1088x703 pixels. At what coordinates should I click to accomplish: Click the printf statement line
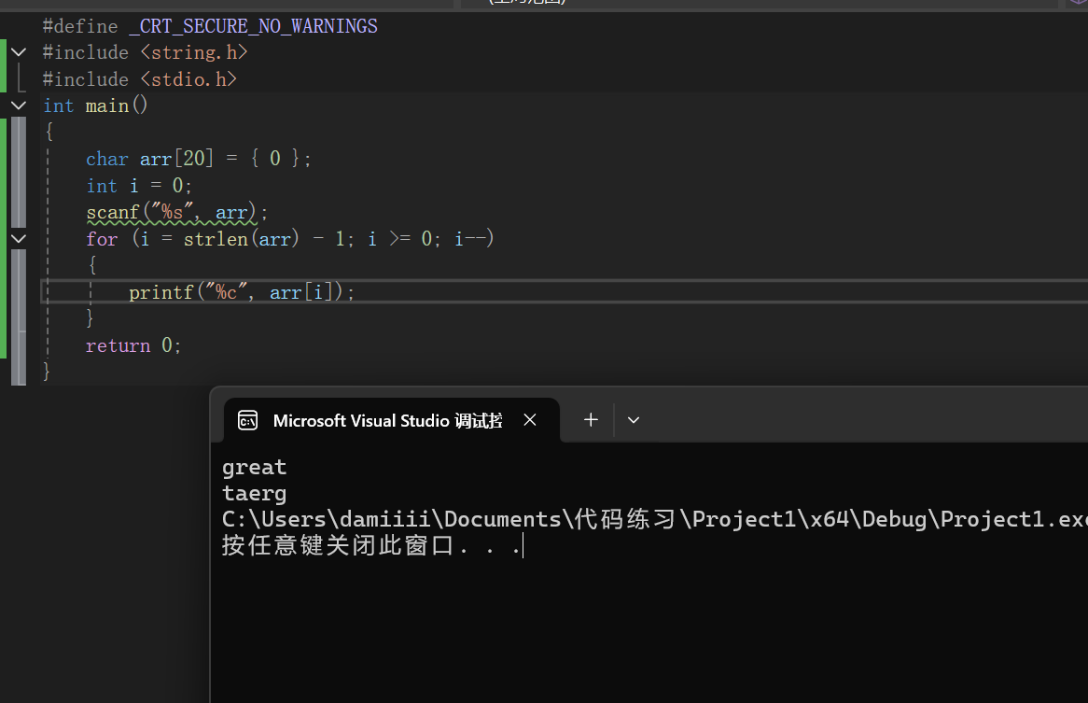coord(242,292)
